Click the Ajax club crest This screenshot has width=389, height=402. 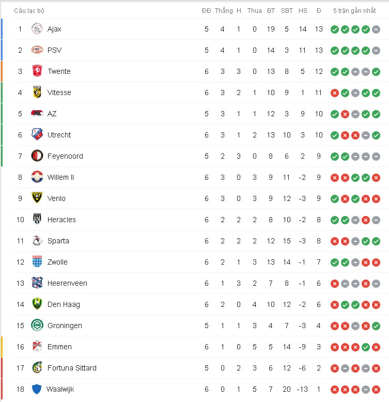click(x=37, y=29)
